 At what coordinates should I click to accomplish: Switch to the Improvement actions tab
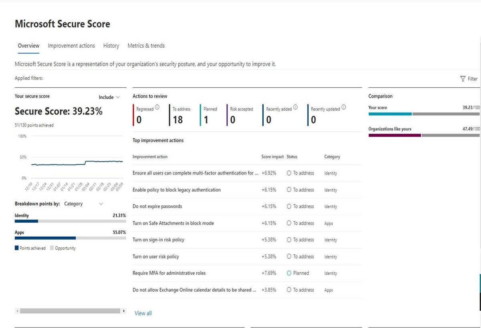71,46
